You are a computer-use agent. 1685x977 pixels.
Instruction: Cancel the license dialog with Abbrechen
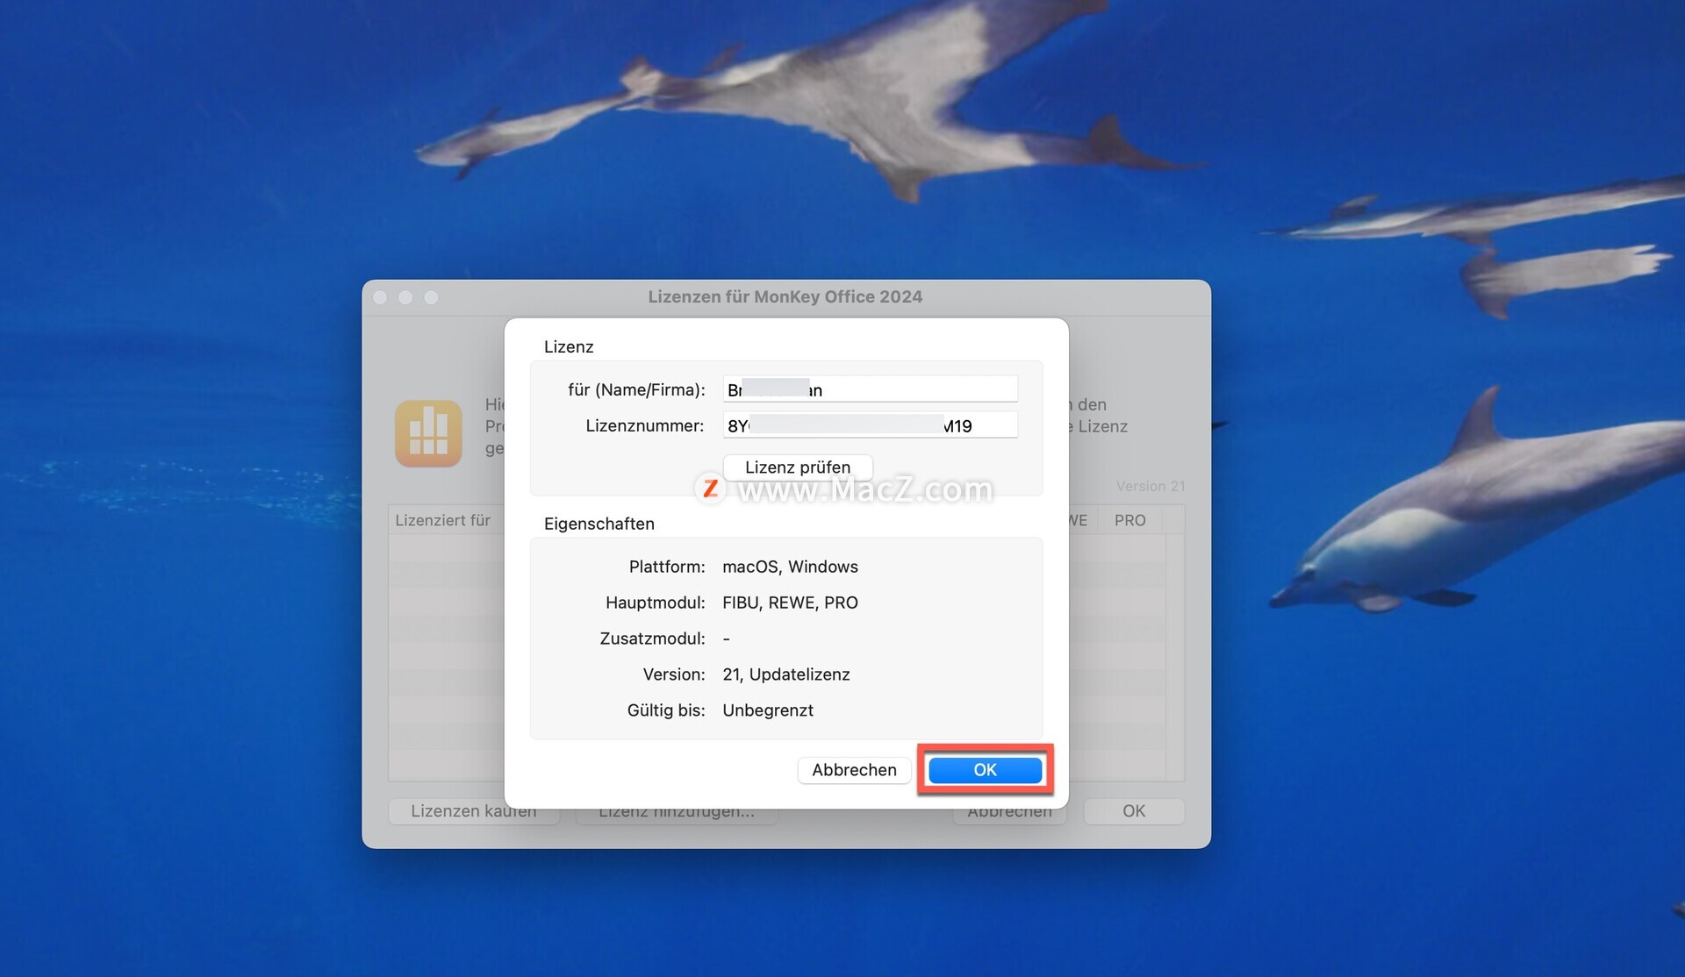click(854, 770)
